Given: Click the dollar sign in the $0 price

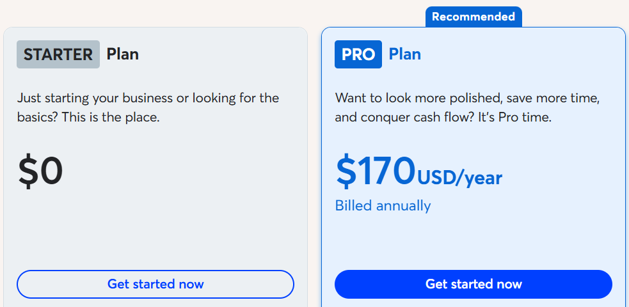Looking at the screenshot, I should (28, 171).
